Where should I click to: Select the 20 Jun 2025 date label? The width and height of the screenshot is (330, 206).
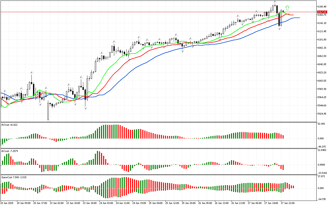tap(7, 203)
